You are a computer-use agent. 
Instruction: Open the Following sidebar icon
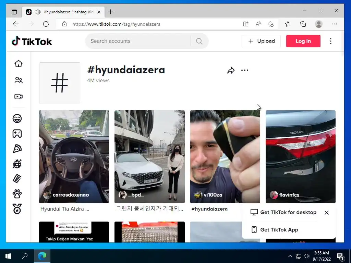19,80
